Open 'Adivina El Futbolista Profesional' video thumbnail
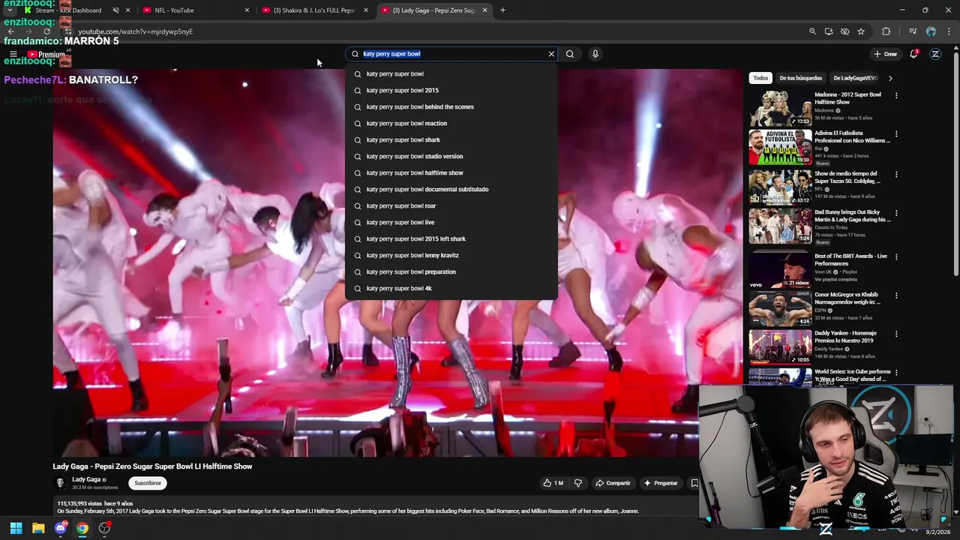 click(780, 147)
